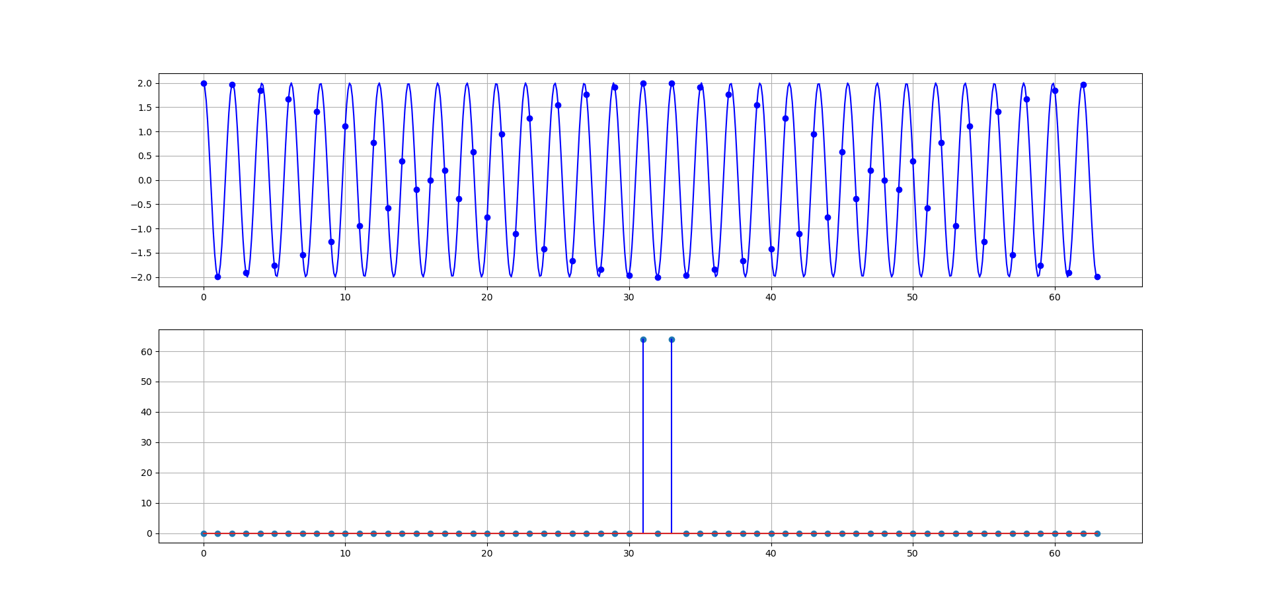Click y-axis tick label 10 of lower plot
The width and height of the screenshot is (1269, 610).
pos(147,504)
